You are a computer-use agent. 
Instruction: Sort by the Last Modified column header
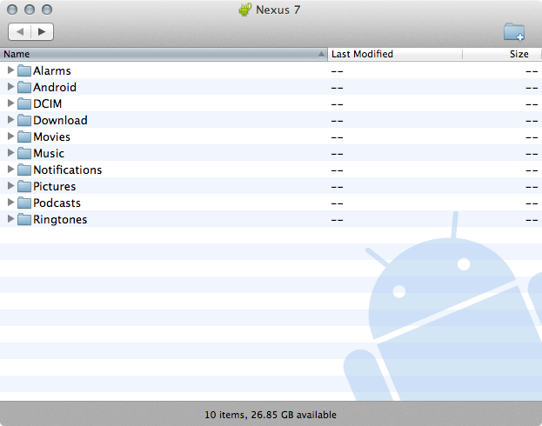[395, 54]
